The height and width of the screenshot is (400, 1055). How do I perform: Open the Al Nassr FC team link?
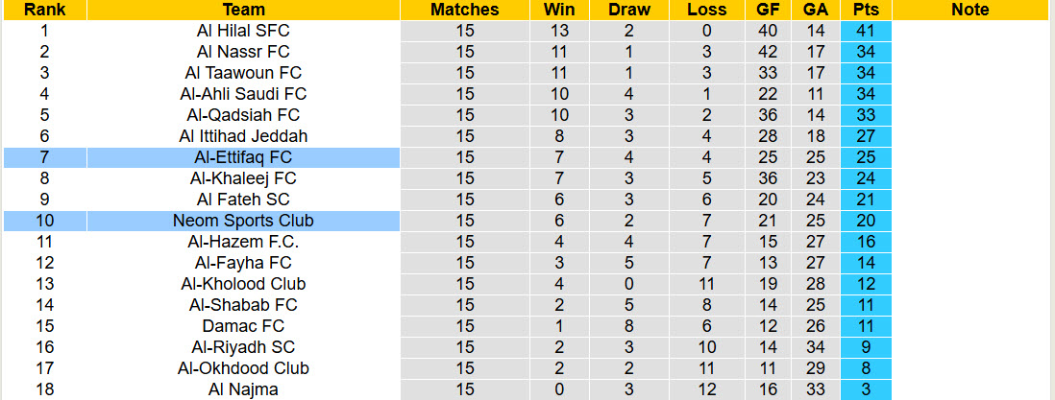pyautogui.click(x=243, y=52)
